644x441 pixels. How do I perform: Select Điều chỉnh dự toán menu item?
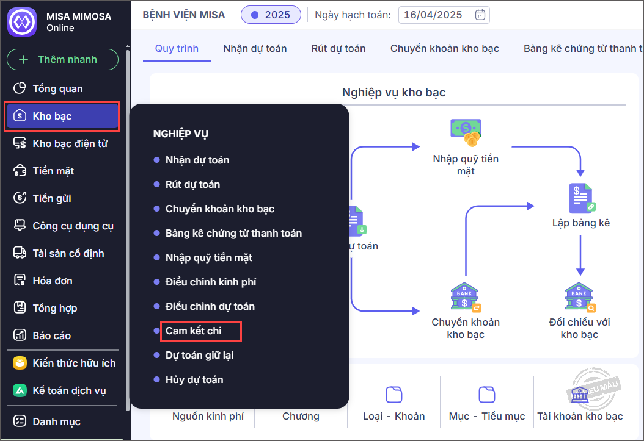point(210,306)
